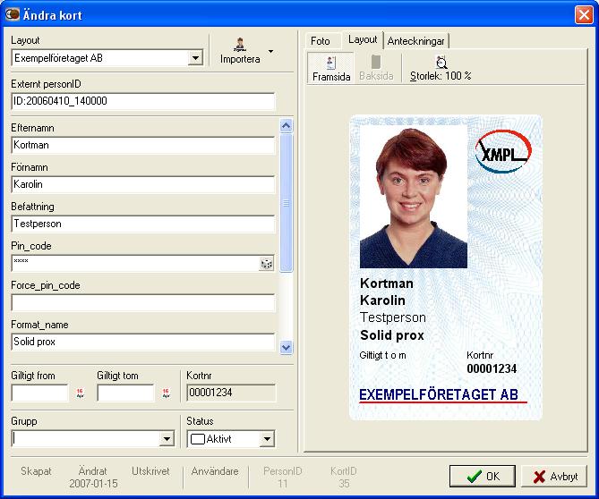Click Solid prox text on card preview
This screenshot has width=599, height=499.
392,335
